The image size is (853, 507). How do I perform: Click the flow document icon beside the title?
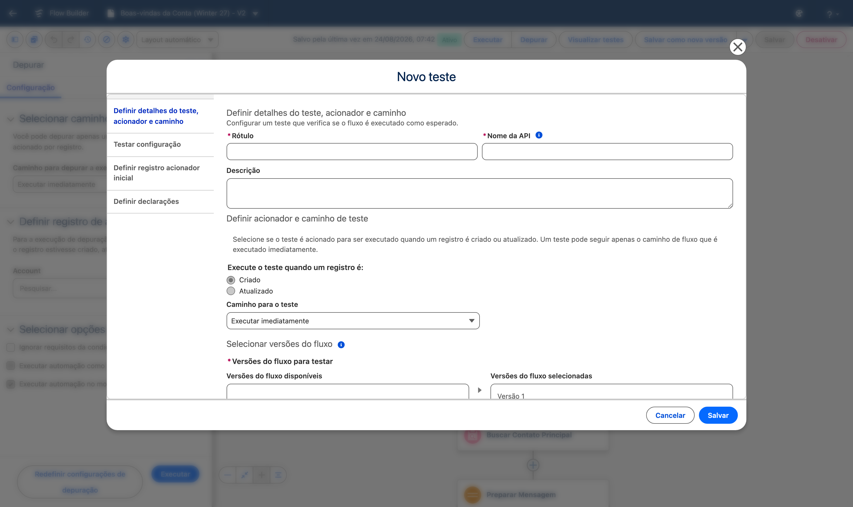click(111, 13)
